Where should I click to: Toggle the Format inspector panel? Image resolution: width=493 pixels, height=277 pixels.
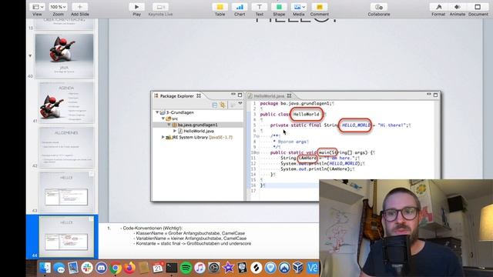pos(438,7)
